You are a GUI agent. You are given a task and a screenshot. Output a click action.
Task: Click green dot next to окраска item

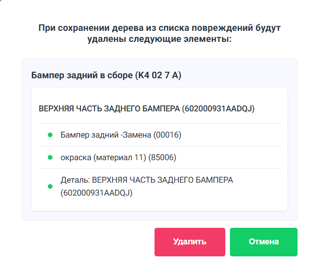click(50, 158)
